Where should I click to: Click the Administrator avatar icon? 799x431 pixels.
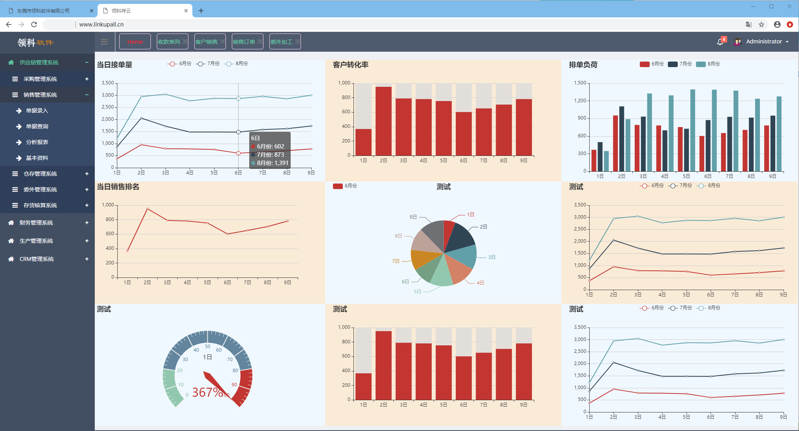coord(737,42)
